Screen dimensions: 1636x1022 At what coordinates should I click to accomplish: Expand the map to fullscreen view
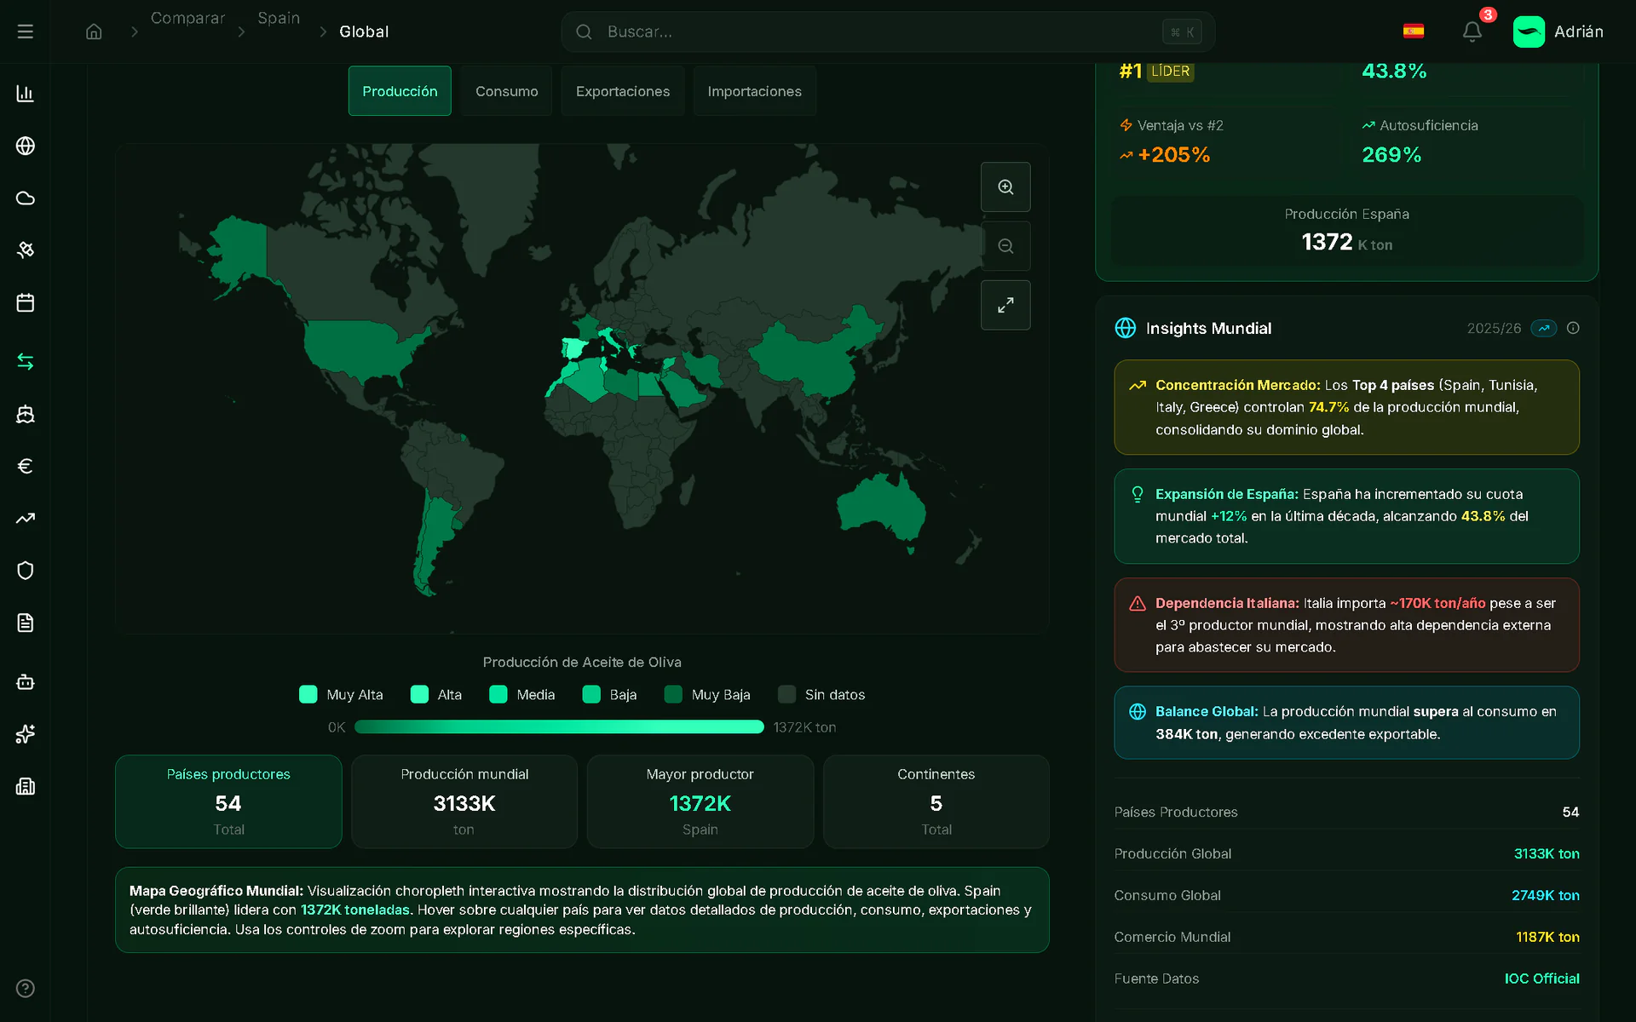[x=1005, y=305]
